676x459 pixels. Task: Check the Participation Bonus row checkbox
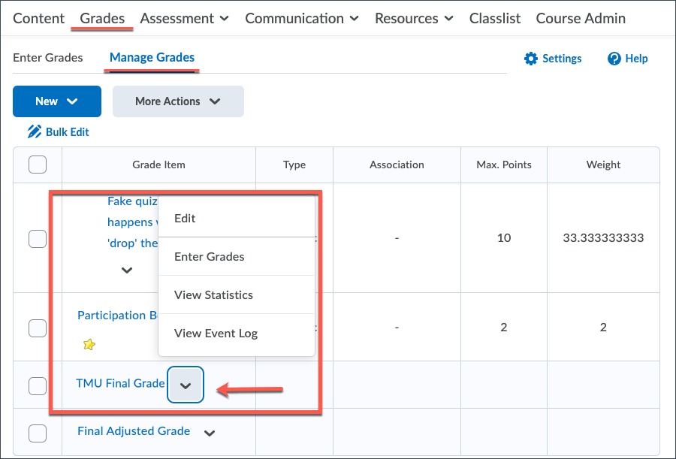tap(38, 328)
